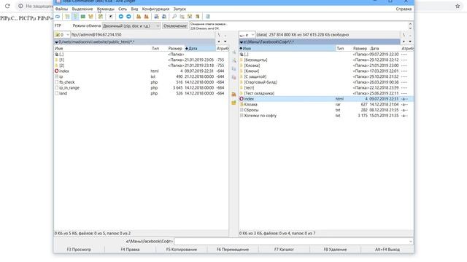Go to root with right panel backslash button

click(404, 35)
